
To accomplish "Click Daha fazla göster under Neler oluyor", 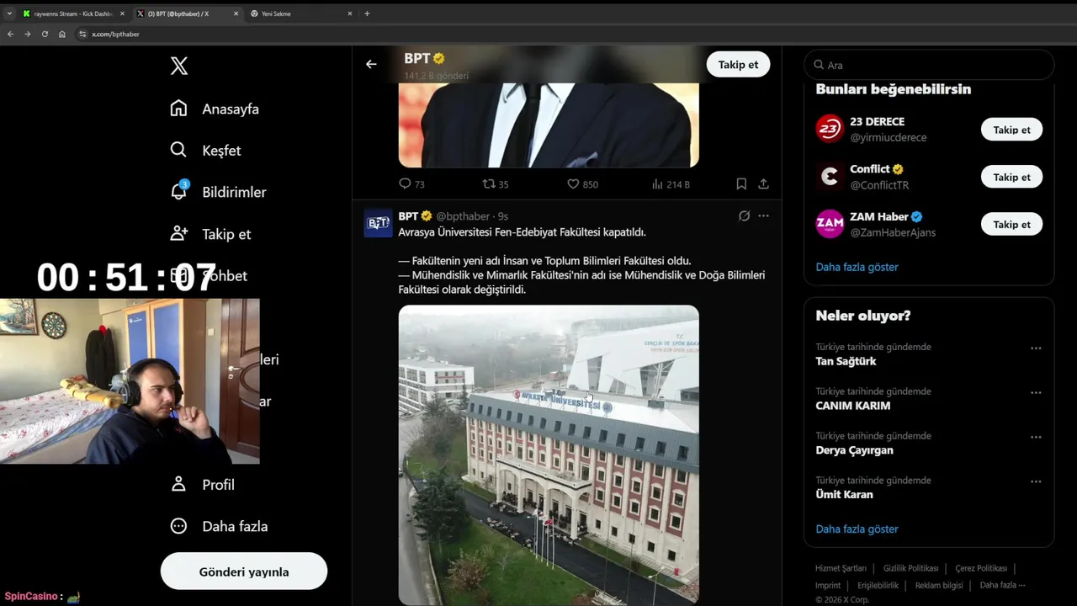I will pyautogui.click(x=857, y=529).
